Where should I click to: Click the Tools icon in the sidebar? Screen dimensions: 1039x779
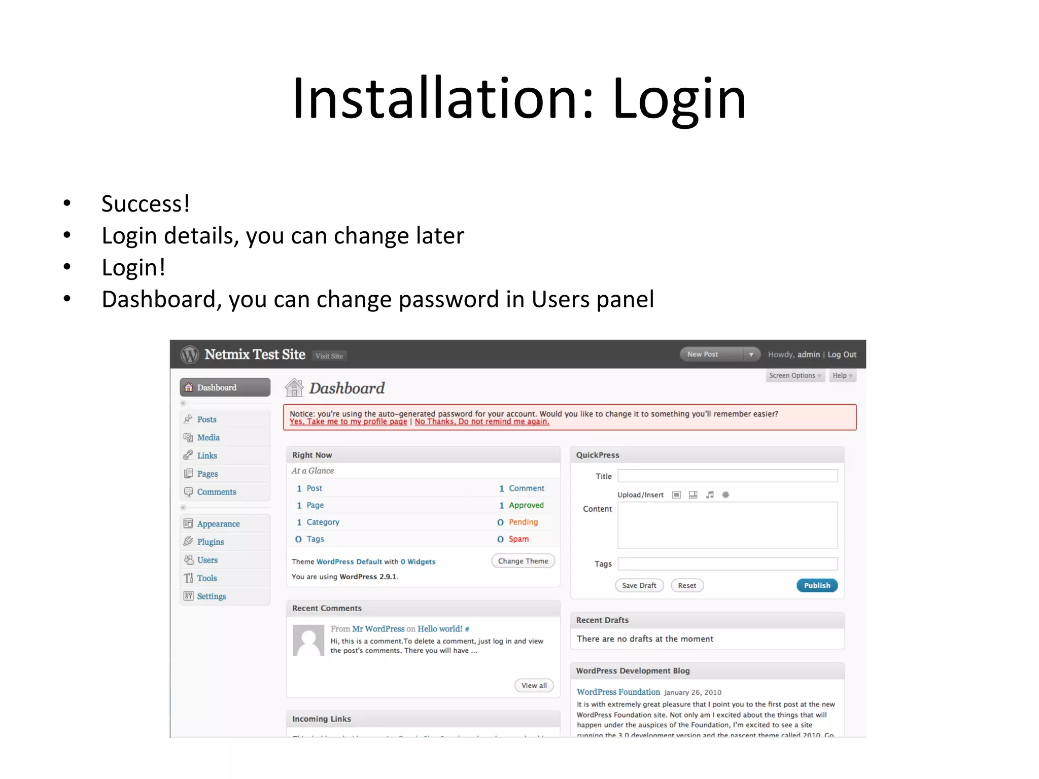[189, 578]
